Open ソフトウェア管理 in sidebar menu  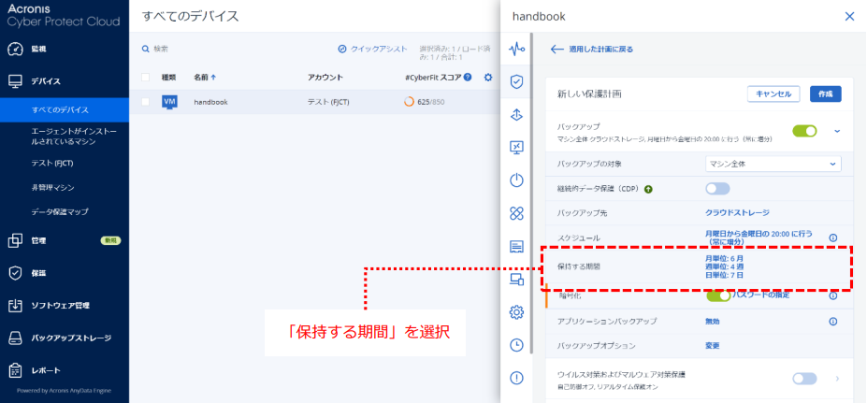61,306
